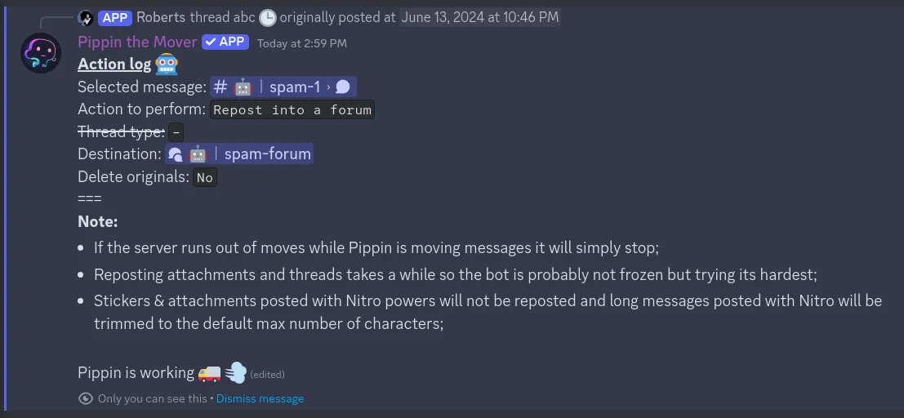Click the wind dash emoji after the truck
The width and height of the screenshot is (904, 418).
(x=235, y=373)
